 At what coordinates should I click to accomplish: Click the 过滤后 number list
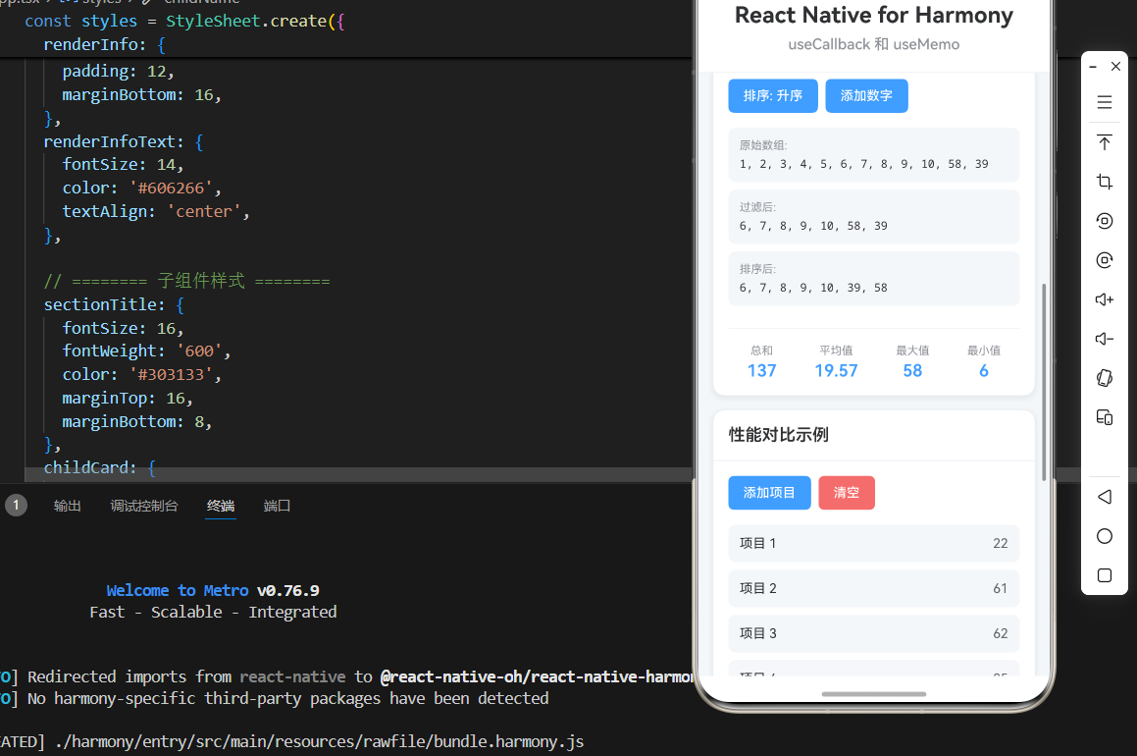point(813,226)
